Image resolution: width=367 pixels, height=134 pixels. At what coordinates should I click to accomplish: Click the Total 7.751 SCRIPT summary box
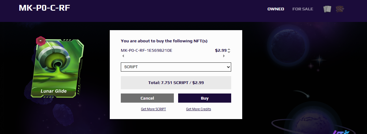[176, 83]
